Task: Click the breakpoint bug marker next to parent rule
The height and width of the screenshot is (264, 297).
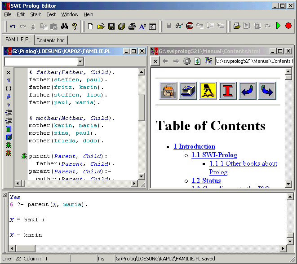Action: point(24,156)
